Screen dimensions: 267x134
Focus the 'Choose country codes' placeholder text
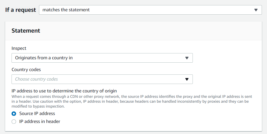coord(36,79)
